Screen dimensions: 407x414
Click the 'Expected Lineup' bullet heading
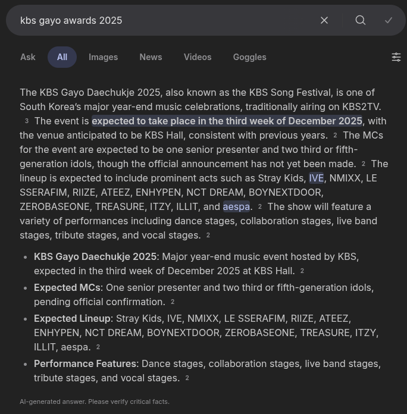(x=72, y=318)
